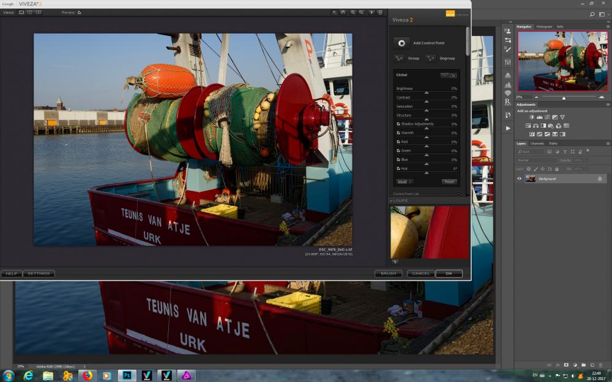
Task: Add Curves adjustment in Photoshop panel
Action: click(x=547, y=117)
